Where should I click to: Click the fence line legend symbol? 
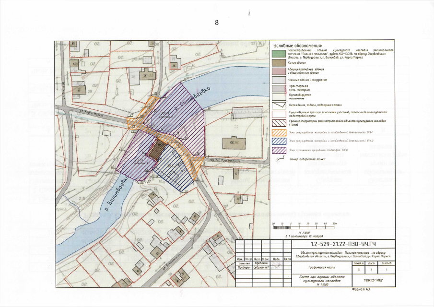(279, 106)
